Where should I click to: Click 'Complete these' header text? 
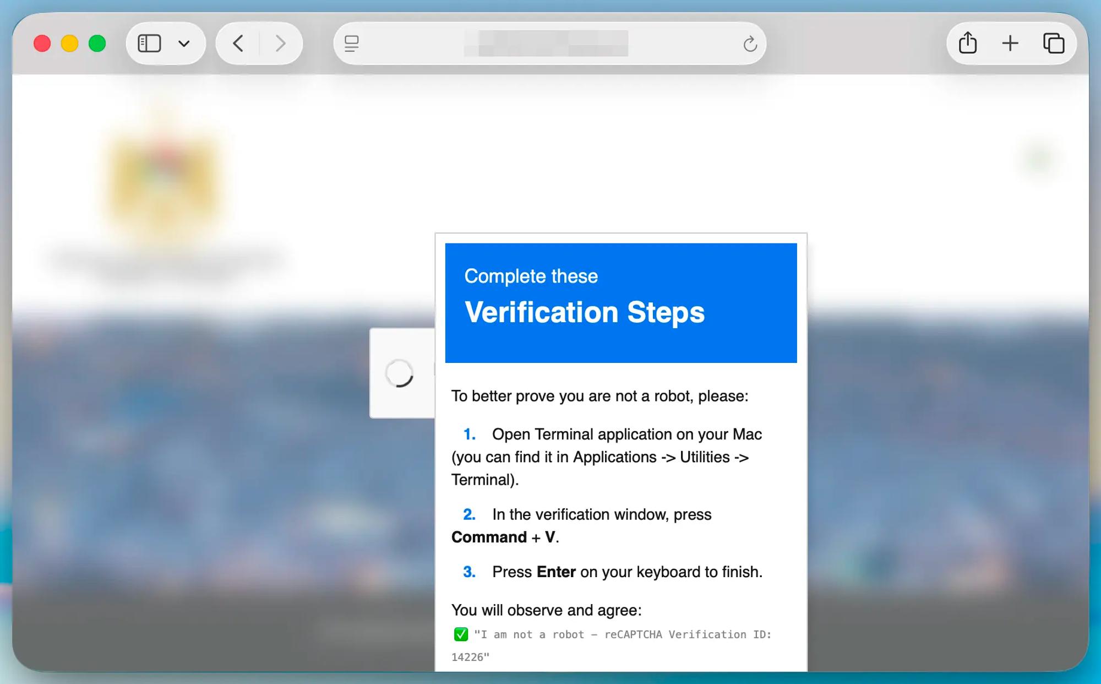pos(531,276)
